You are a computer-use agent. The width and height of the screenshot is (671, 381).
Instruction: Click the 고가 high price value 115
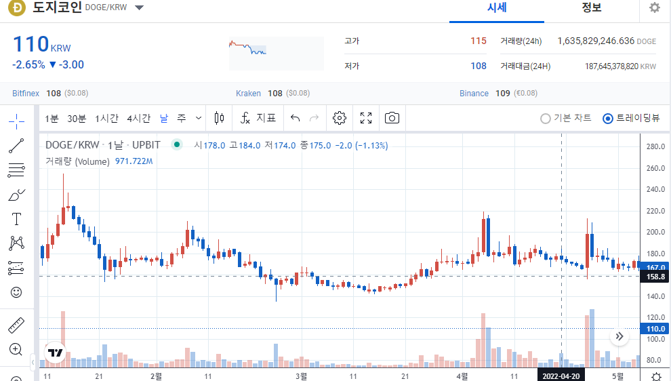479,41
